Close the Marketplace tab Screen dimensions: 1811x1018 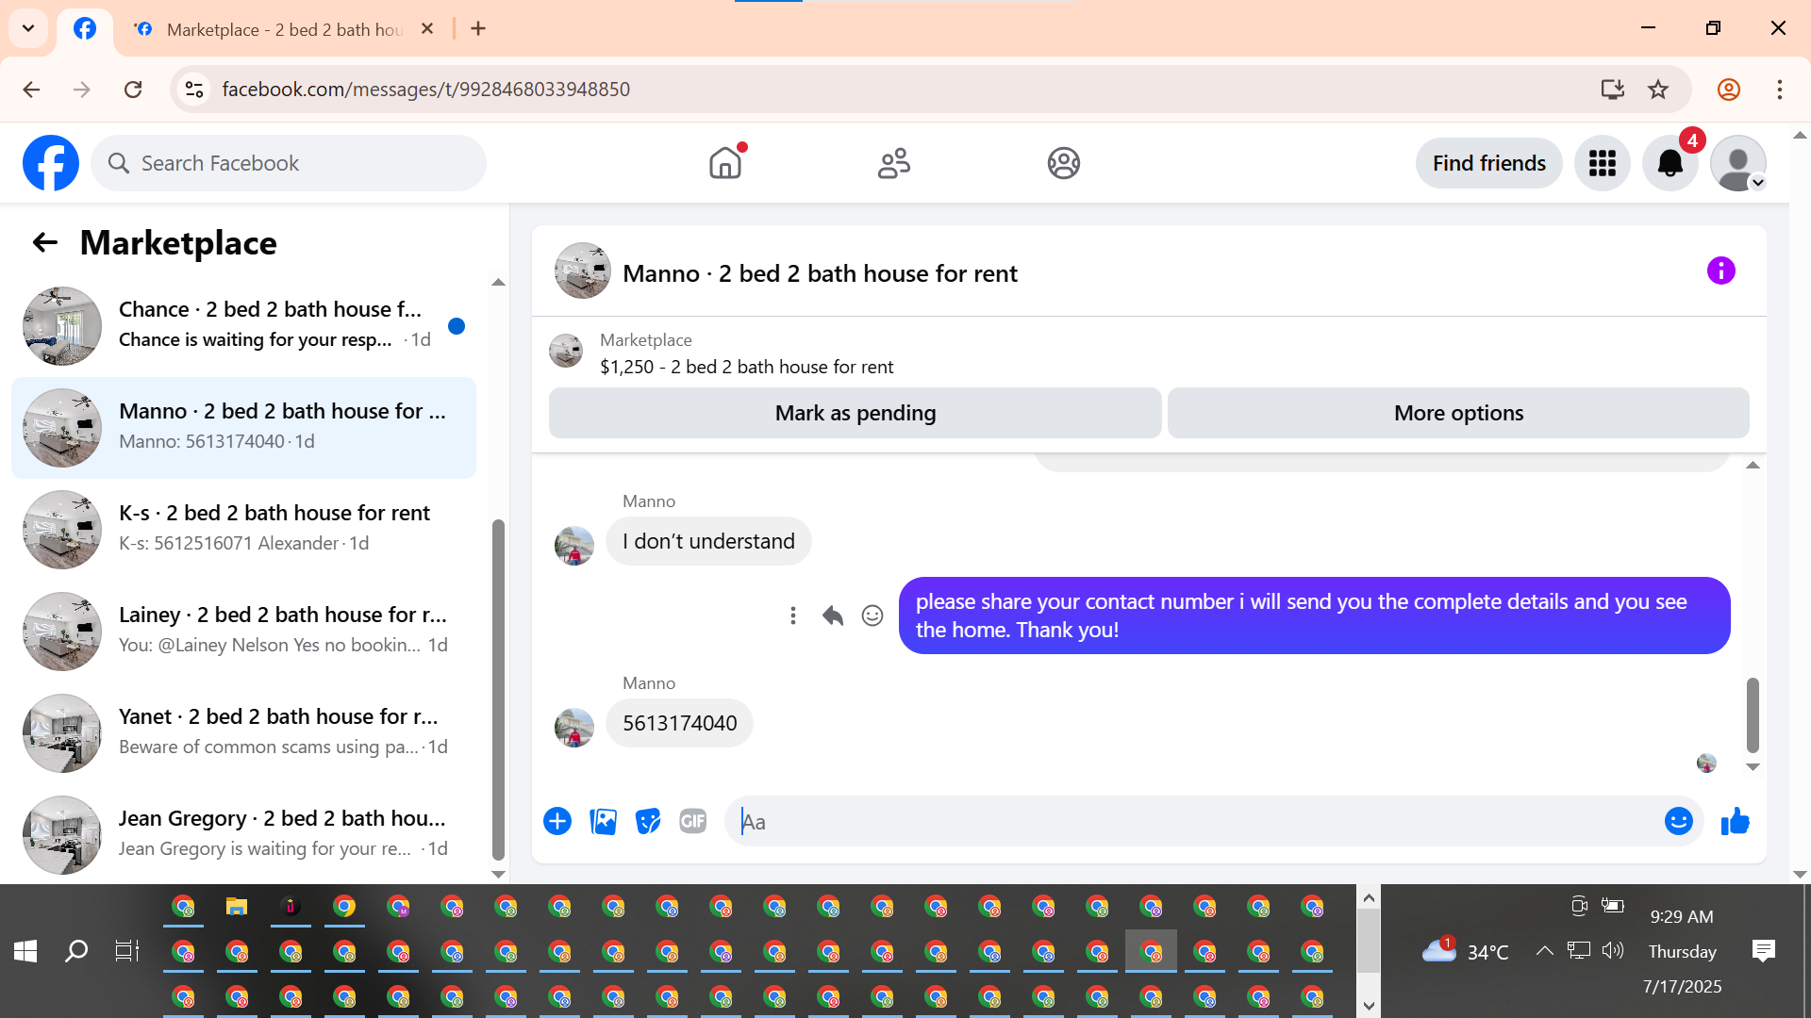click(x=427, y=29)
